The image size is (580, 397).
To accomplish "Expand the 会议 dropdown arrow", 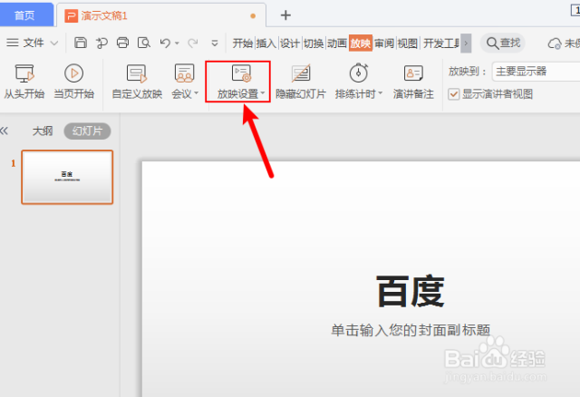I will pyautogui.click(x=196, y=92).
